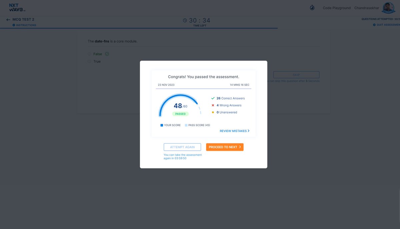Click the YOUR SCORE blue legend swatch
The width and height of the screenshot is (400, 229).
[x=162, y=125]
